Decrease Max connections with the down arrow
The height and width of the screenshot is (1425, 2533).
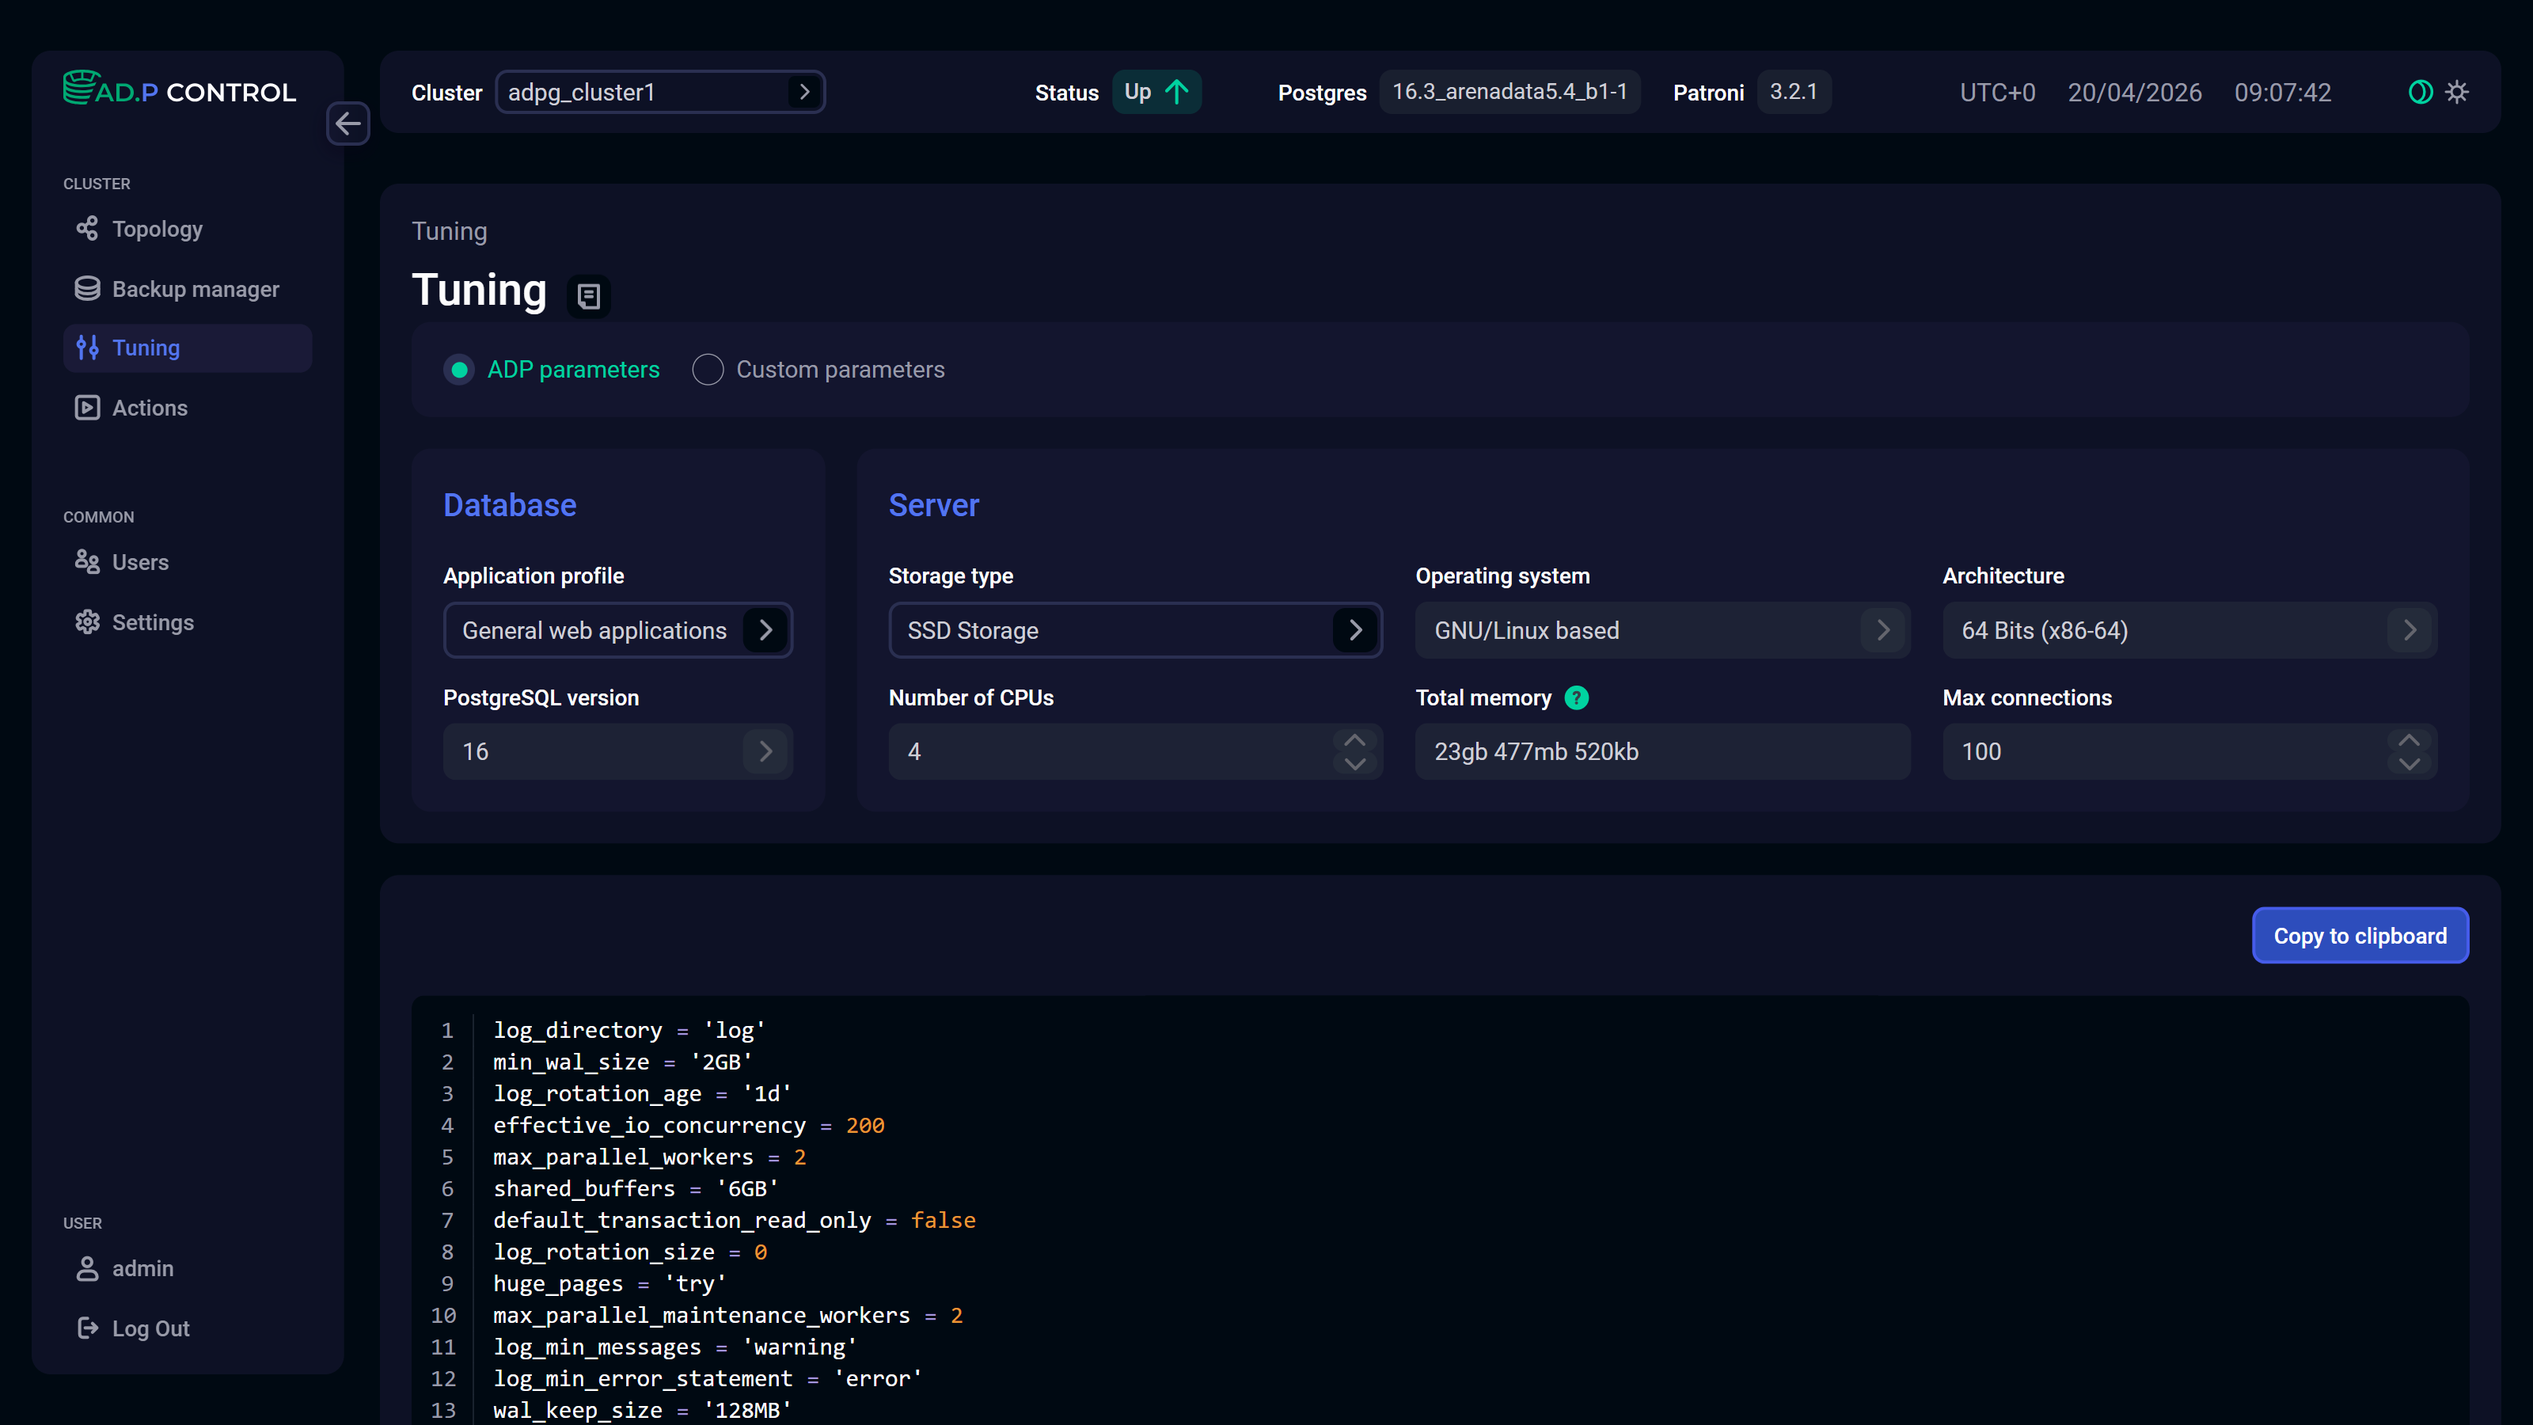click(x=2409, y=763)
